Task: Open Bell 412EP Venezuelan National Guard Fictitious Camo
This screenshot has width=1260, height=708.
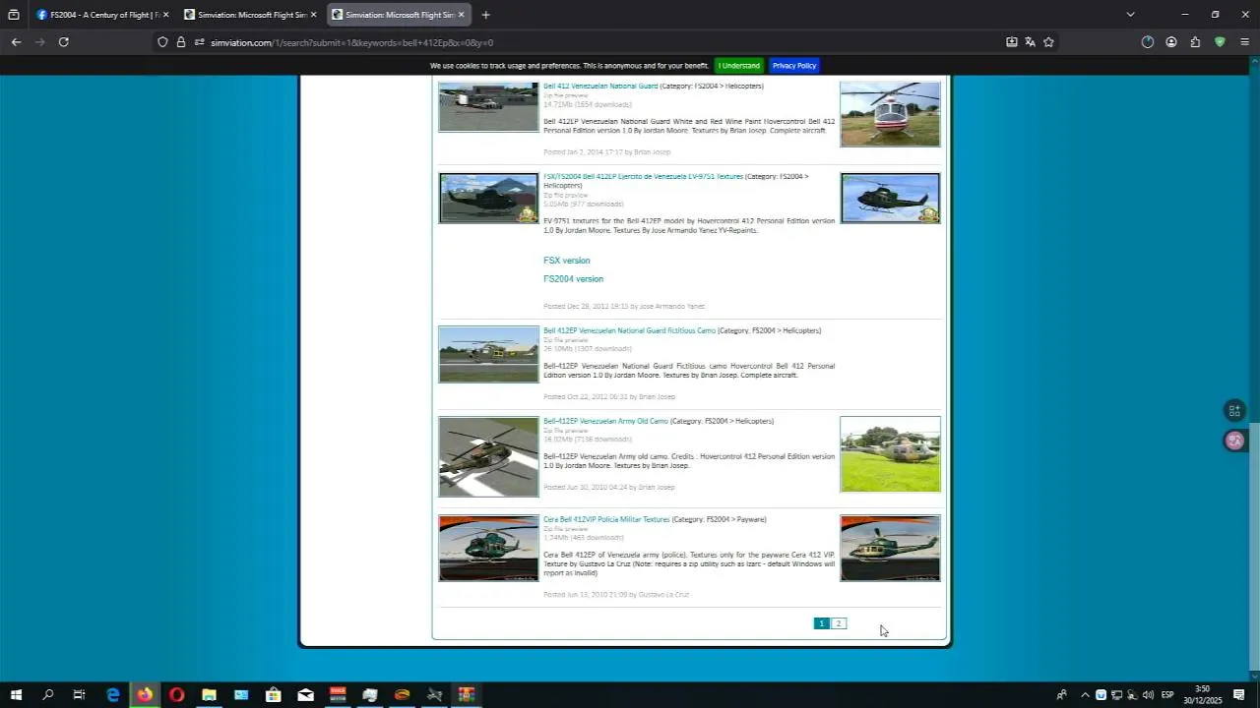Action: [x=629, y=331]
